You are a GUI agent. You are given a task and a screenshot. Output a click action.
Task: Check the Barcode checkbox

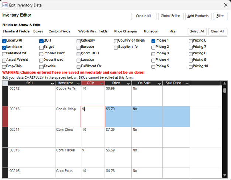tap(79, 47)
